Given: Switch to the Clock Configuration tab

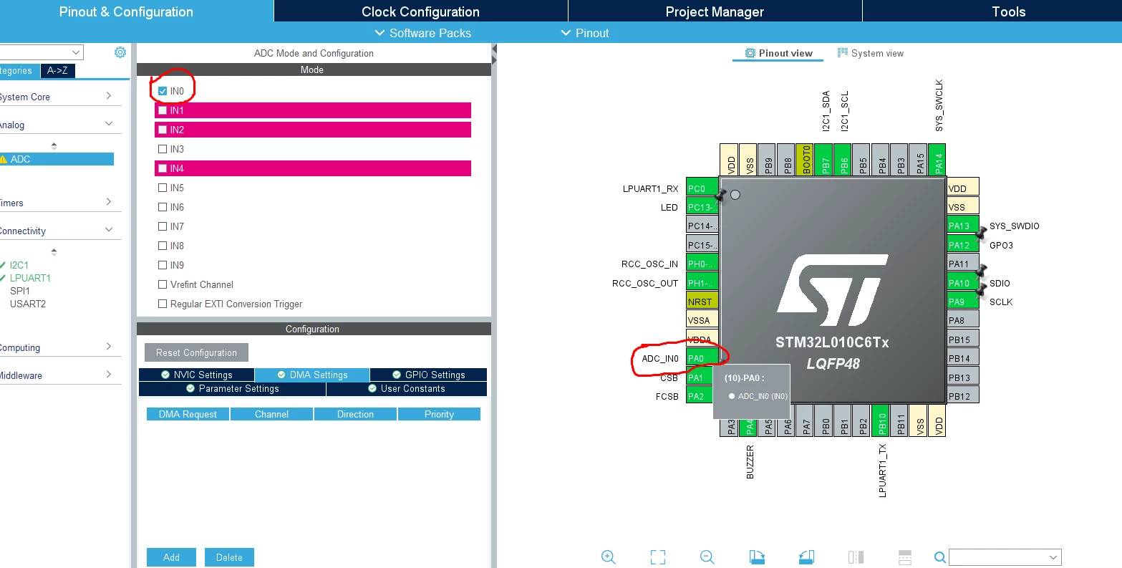Looking at the screenshot, I should 420,11.
